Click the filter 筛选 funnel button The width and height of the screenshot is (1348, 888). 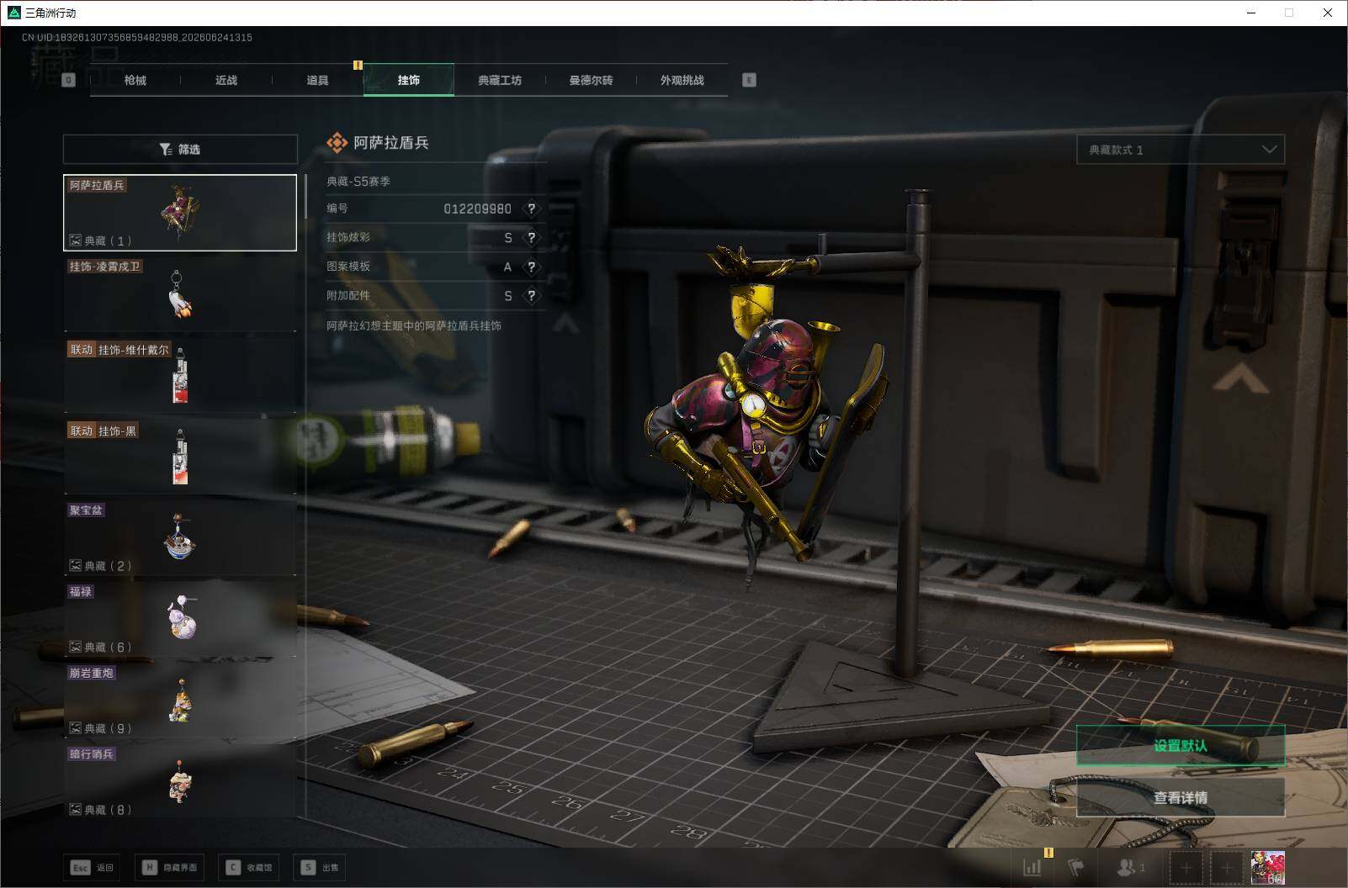click(x=180, y=149)
